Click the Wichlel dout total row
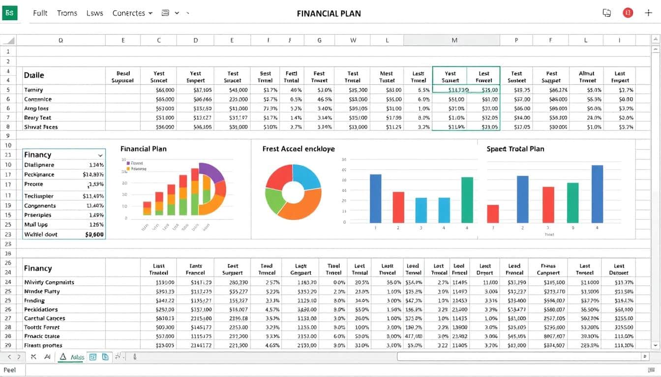 pyautogui.click(x=64, y=235)
